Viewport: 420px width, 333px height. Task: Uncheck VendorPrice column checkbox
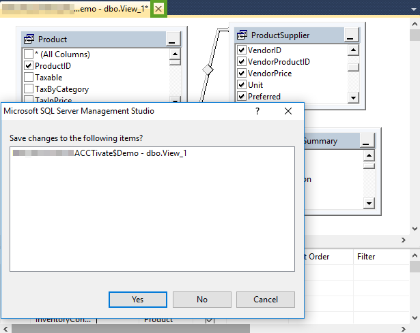241,73
